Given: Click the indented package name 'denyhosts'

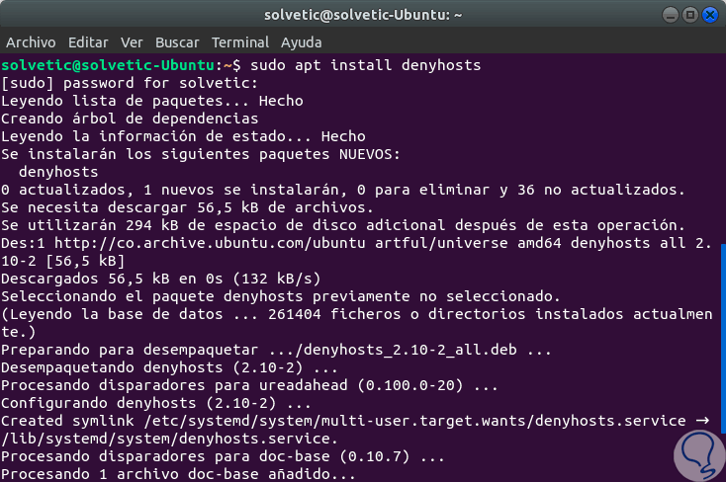Looking at the screenshot, I should click(x=58, y=172).
